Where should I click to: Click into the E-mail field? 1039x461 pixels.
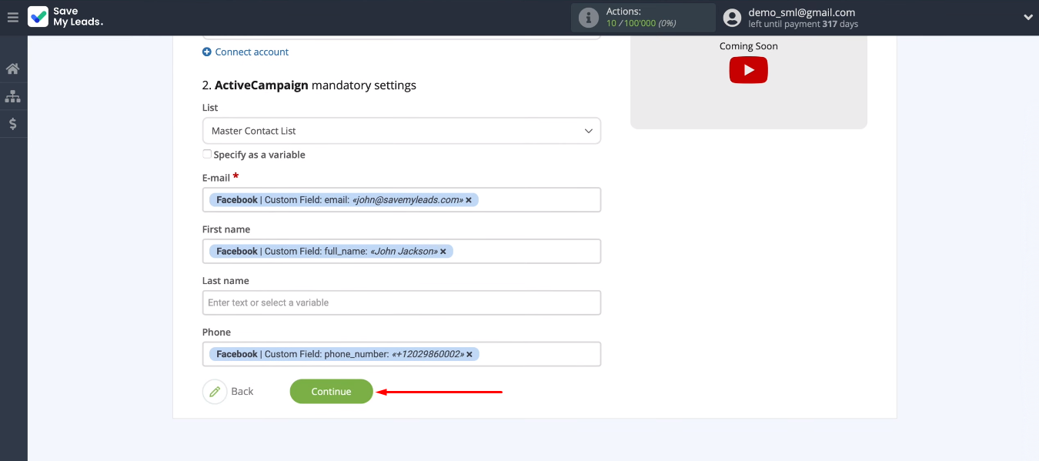402,200
